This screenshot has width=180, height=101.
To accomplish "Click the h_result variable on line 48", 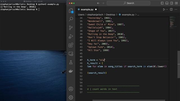I will coord(92,63).
